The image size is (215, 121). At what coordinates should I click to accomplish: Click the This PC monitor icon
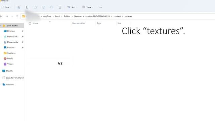(x=4, y=71)
